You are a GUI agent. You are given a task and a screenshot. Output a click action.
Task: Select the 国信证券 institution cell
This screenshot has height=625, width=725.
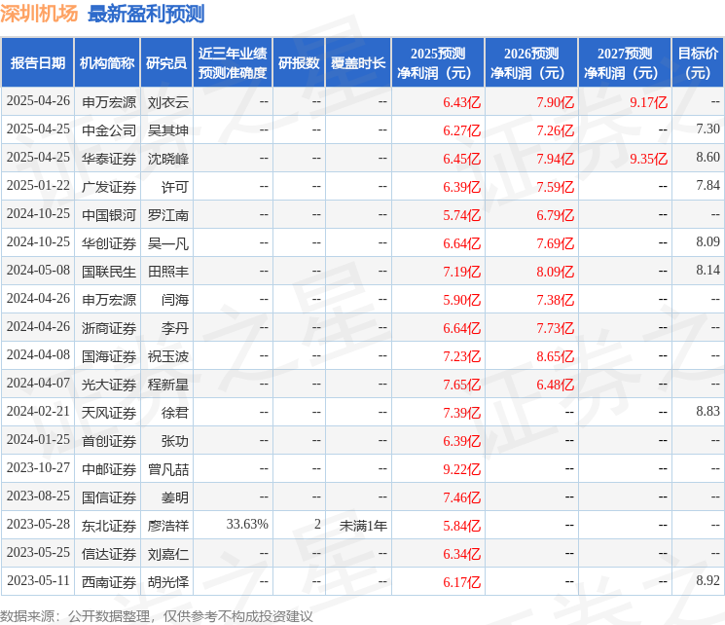point(109,497)
